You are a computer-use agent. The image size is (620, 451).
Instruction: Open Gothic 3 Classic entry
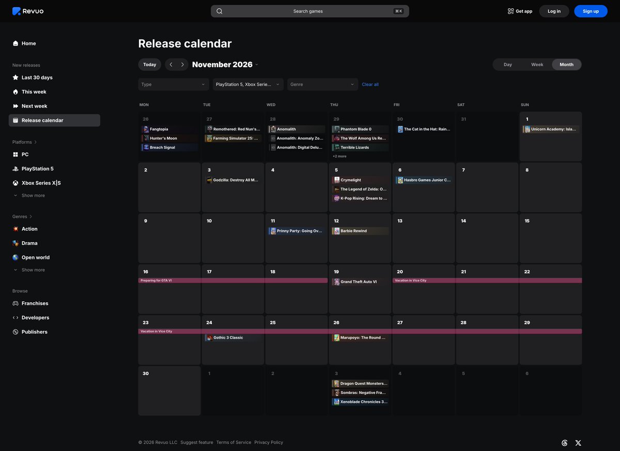coord(233,338)
